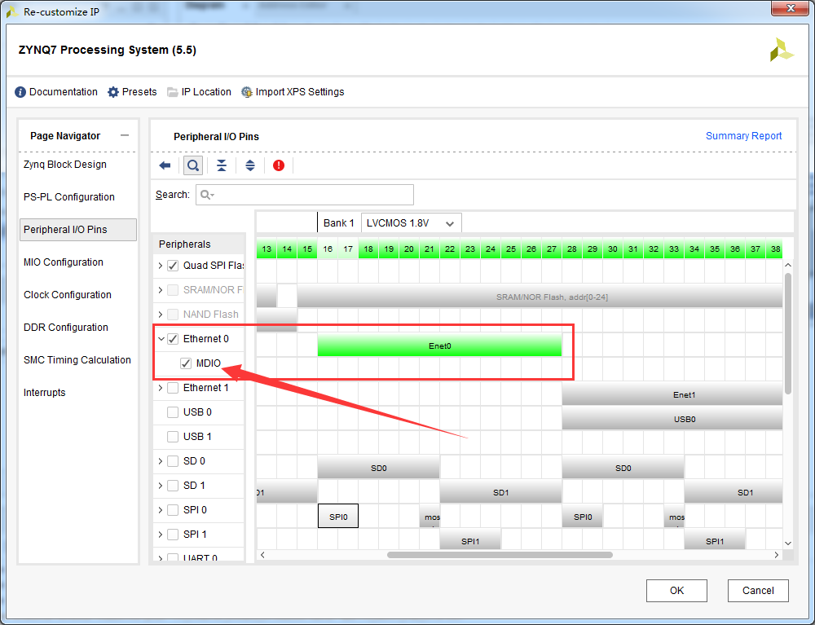Collapse the Ethernet 0 tree row
Viewport: 815px width, 625px height.
161,339
